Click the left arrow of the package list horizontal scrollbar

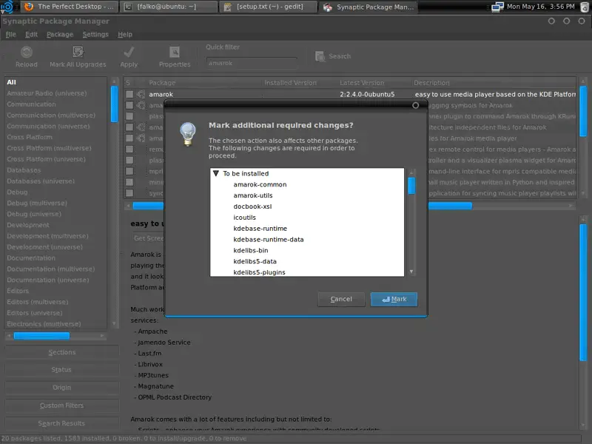pyautogui.click(x=129, y=206)
